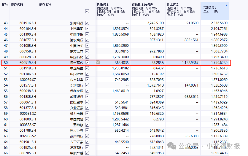
Task: Click the 拆出资金 column header
Action: [183, 10]
